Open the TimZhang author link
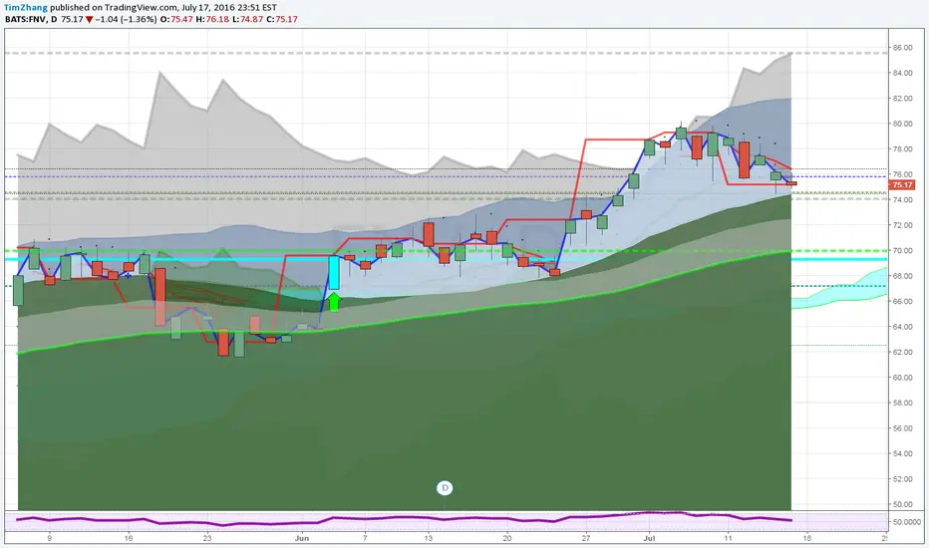Image resolution: width=929 pixels, height=548 pixels. click(x=26, y=8)
